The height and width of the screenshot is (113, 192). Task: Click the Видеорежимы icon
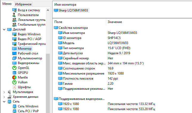pos(14,63)
